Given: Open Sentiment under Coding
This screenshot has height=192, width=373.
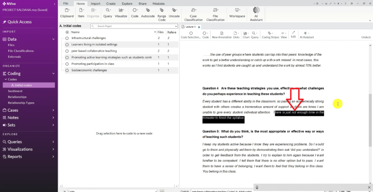Looking at the screenshot, I should click(15, 91).
